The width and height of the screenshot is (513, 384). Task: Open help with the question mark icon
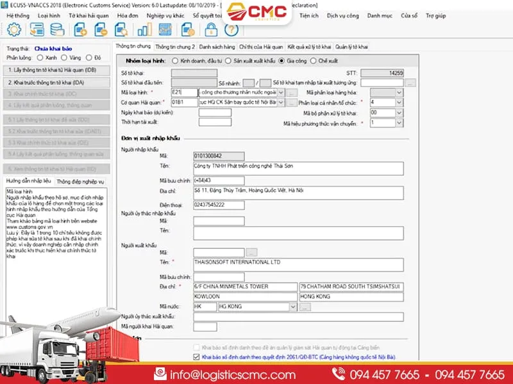pyautogui.click(x=230, y=30)
